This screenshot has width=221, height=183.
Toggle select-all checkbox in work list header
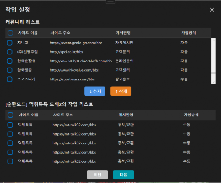coord(10,115)
